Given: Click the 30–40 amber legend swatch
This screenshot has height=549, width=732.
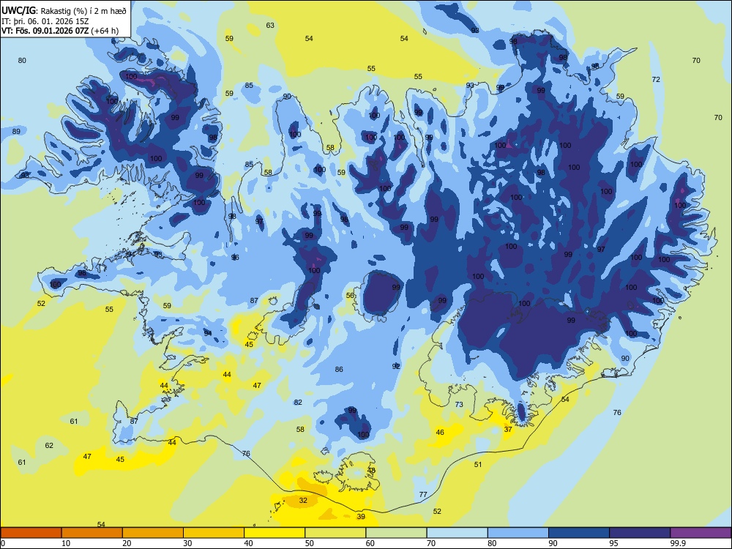Looking at the screenshot, I should point(214,533).
